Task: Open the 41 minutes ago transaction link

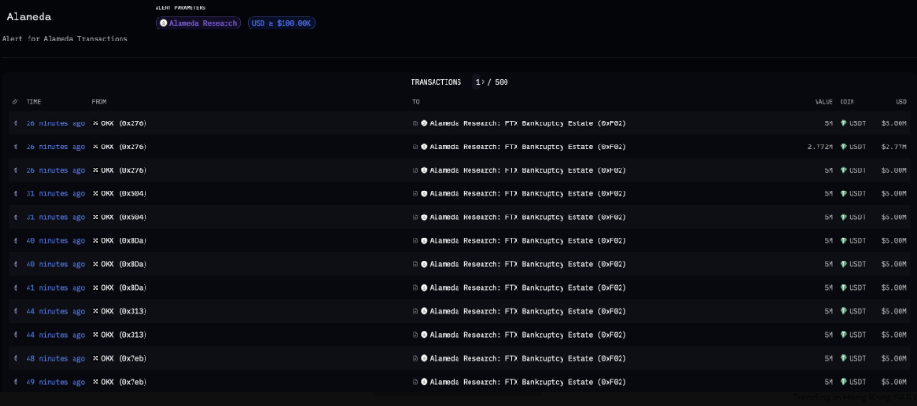Action: pyautogui.click(x=55, y=288)
